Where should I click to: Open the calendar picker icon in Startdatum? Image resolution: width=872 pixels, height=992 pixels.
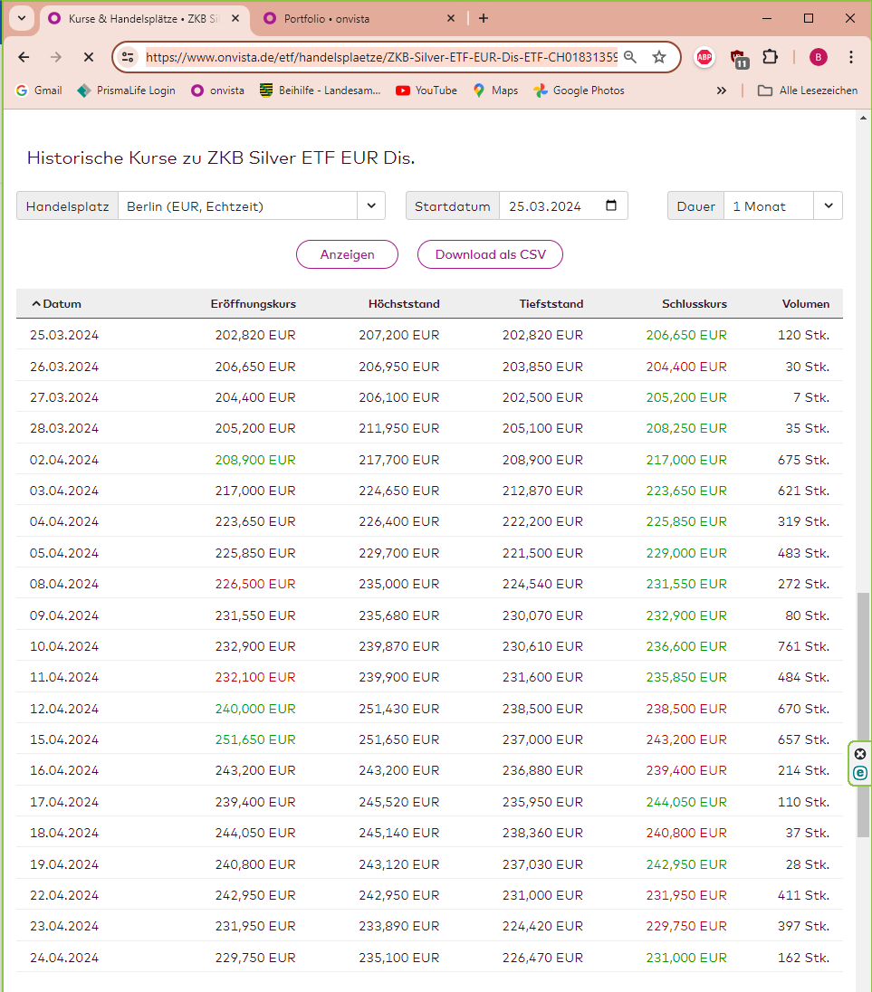(x=611, y=205)
